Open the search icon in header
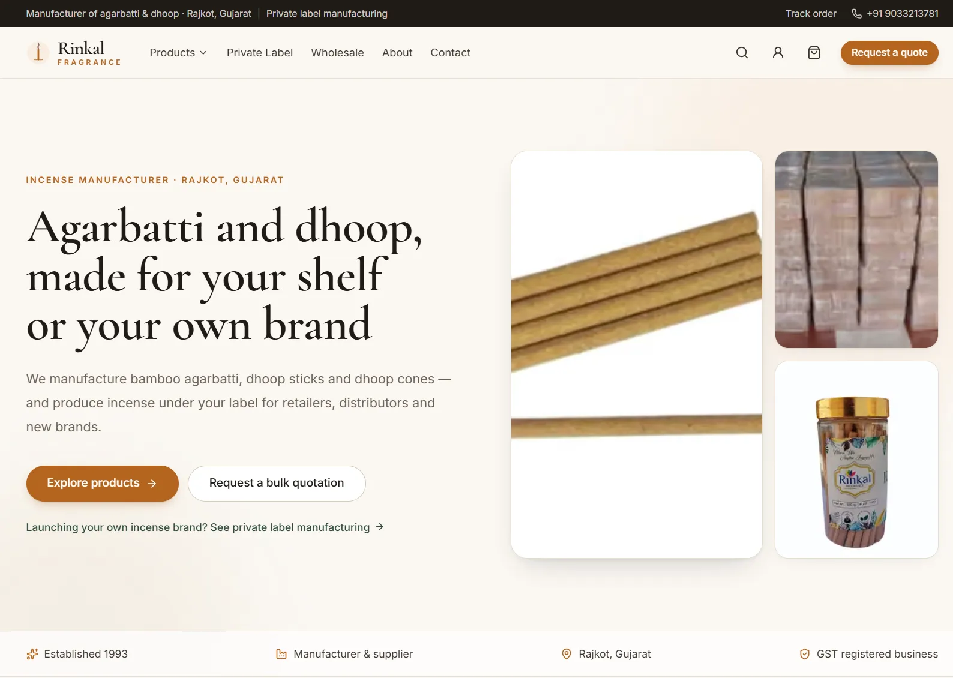Image resolution: width=953 pixels, height=678 pixels. [742, 53]
